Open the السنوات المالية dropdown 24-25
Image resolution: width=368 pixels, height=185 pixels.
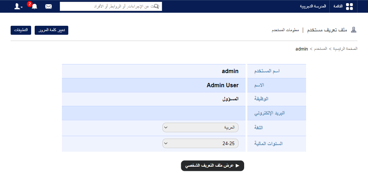200,143
